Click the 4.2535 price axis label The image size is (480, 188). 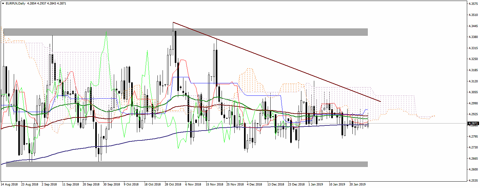473,180
